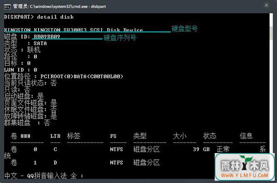Click the LTR column header
This screenshot has height=183, width=277.
coord(55,136)
